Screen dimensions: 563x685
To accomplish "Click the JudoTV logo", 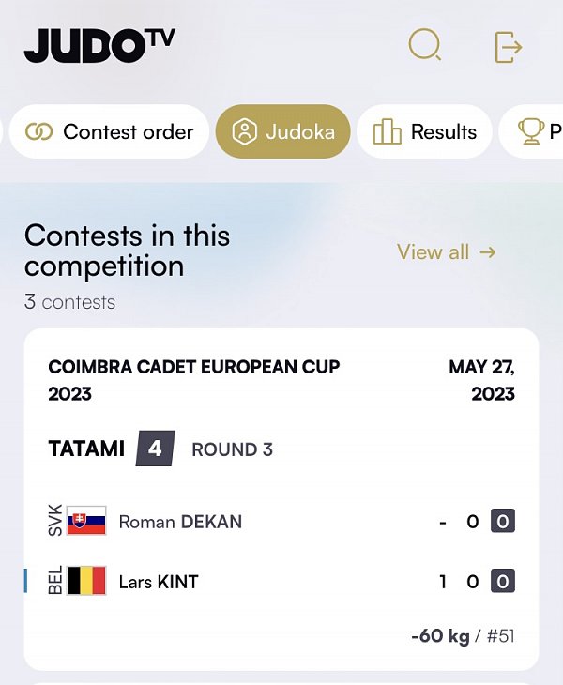I will tap(99, 45).
